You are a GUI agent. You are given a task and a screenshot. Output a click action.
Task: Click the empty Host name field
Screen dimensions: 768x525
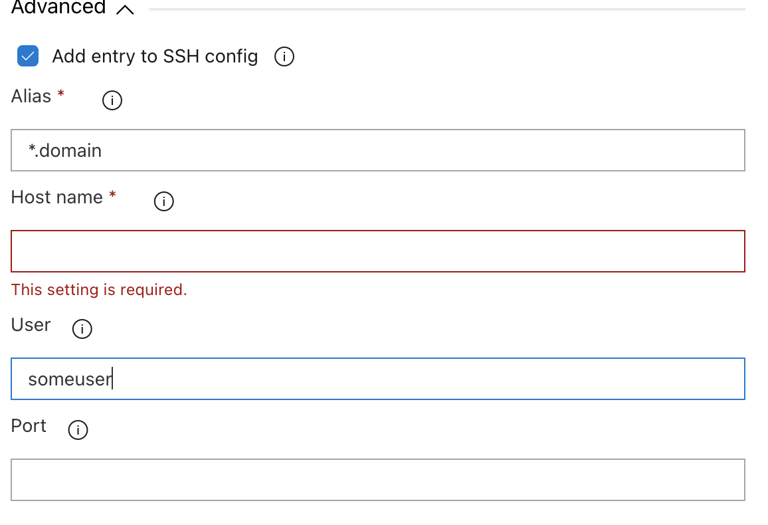[x=378, y=251]
